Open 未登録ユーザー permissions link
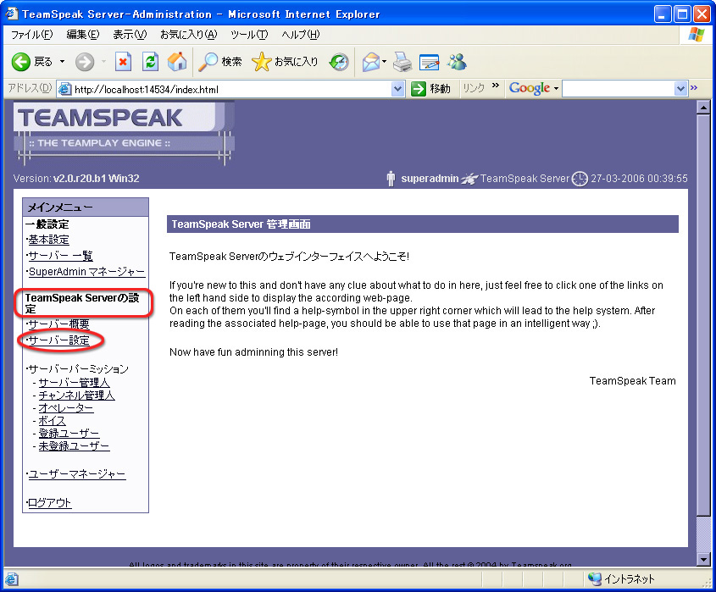 pyautogui.click(x=74, y=446)
